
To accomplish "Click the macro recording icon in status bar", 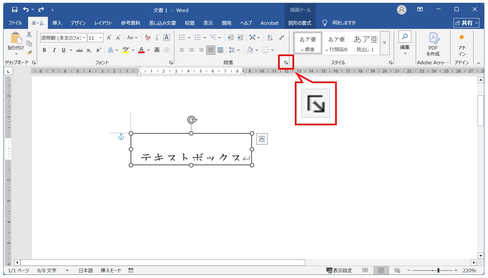I will click(x=131, y=270).
